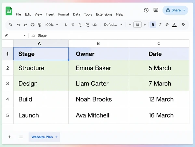Screen dimensions: 195x147
Task: Print the spreadsheet
Action: 32,25
